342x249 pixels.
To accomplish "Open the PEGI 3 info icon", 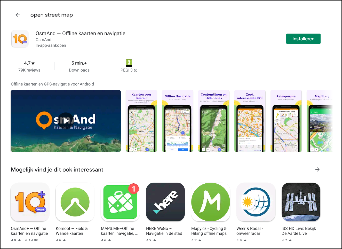I will 136,70.
